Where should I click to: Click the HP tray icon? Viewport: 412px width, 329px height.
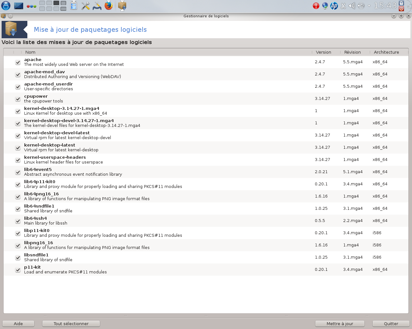334,6
